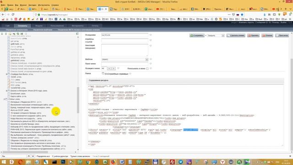The image size is (293, 165).
Task: Select getEmails item in resource tree
Action: tap(15, 44)
